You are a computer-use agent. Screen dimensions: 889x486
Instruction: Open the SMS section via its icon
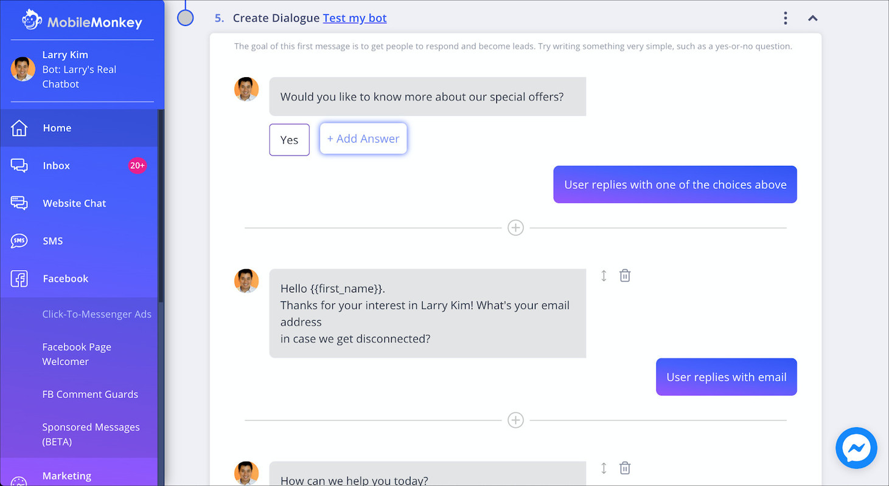coord(19,241)
